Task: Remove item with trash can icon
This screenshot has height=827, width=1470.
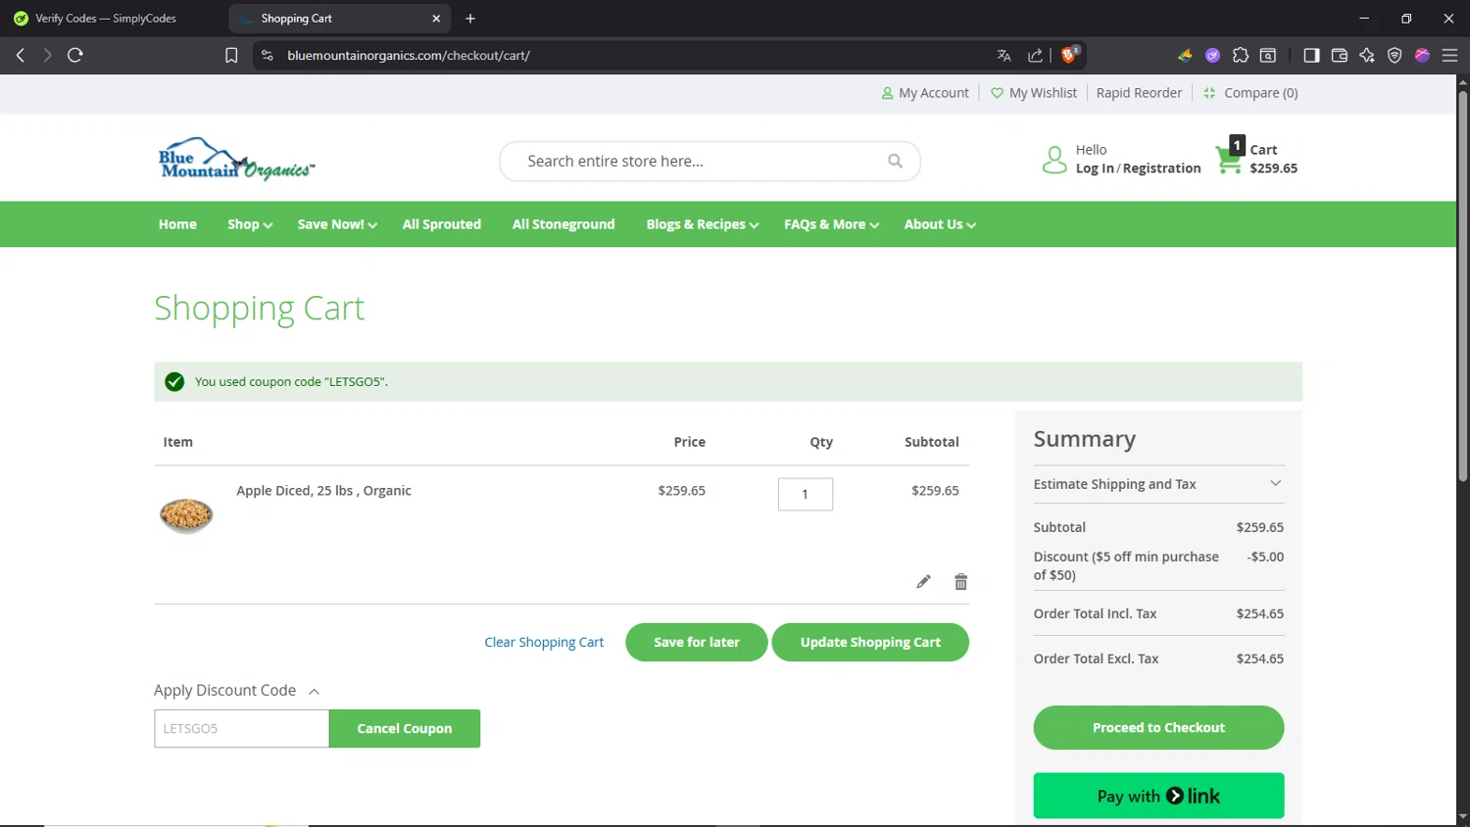Action: pos(960,582)
